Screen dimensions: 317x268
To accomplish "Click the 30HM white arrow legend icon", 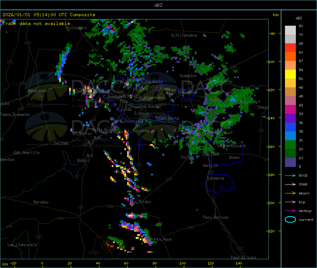I will 290,184.
